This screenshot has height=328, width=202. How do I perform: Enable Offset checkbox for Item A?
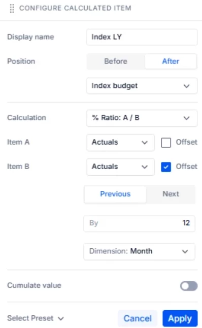(166, 143)
